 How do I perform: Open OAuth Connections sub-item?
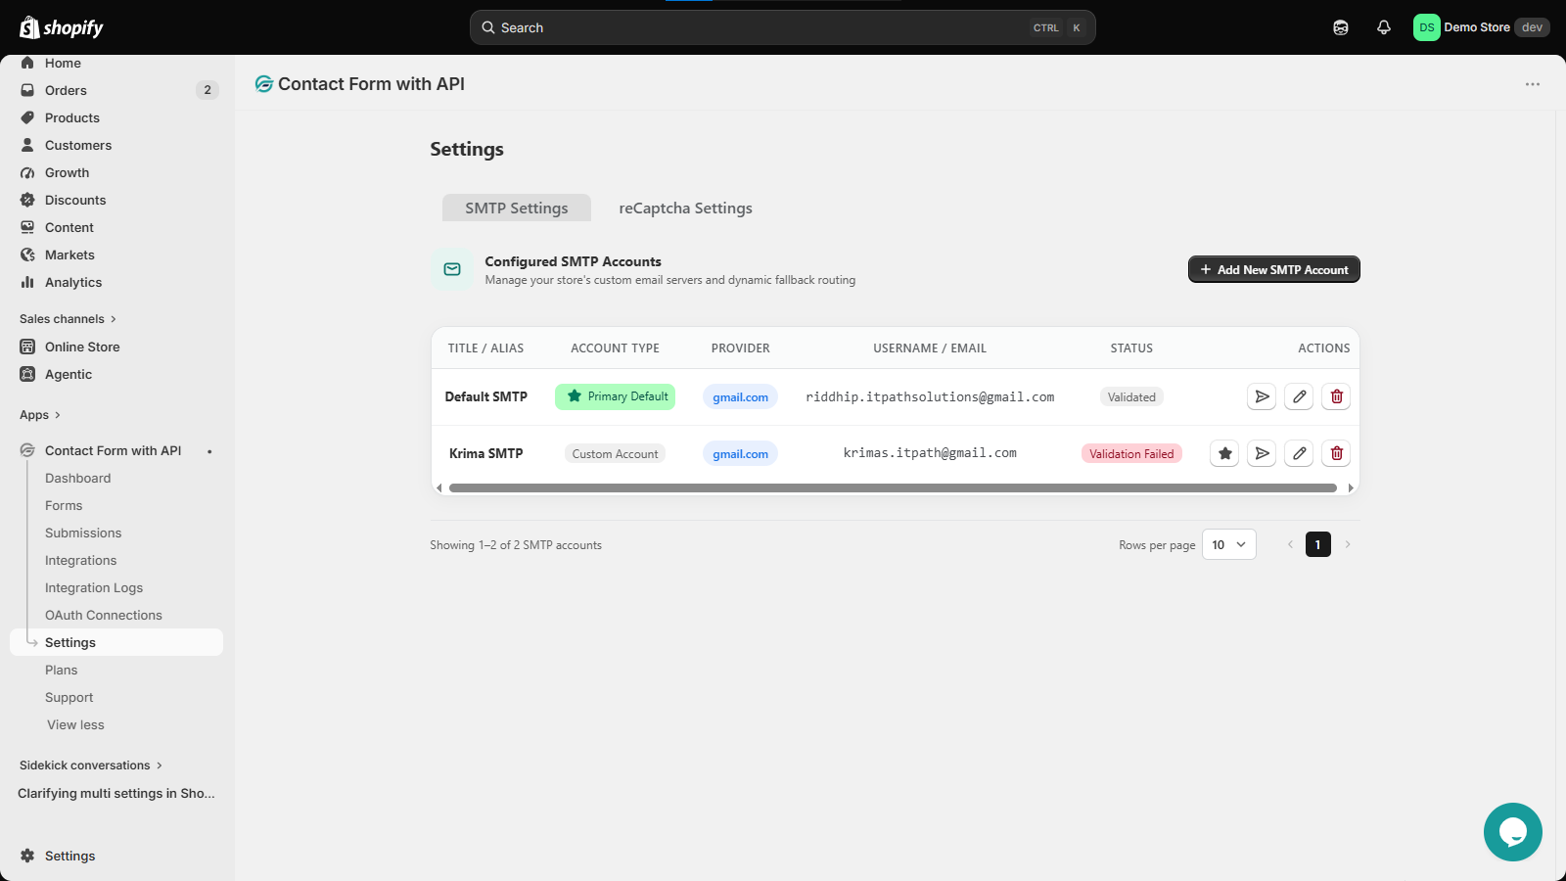pyautogui.click(x=104, y=615)
